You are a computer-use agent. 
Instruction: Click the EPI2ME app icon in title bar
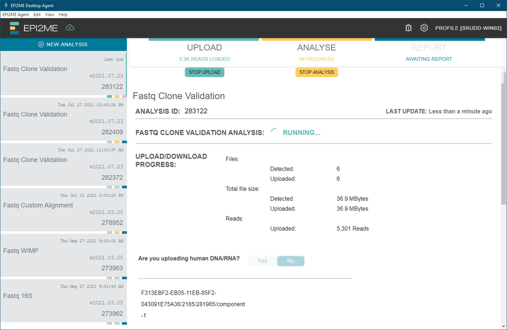tap(6, 5)
